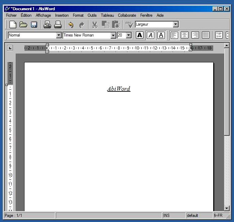The width and height of the screenshot is (234, 222).
Task: Open the Format menu
Action: (x=78, y=15)
